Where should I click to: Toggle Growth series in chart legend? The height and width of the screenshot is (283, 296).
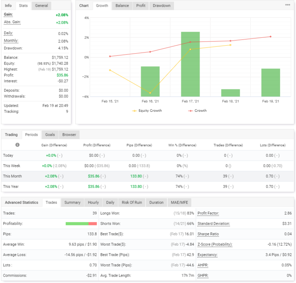pos(197,111)
